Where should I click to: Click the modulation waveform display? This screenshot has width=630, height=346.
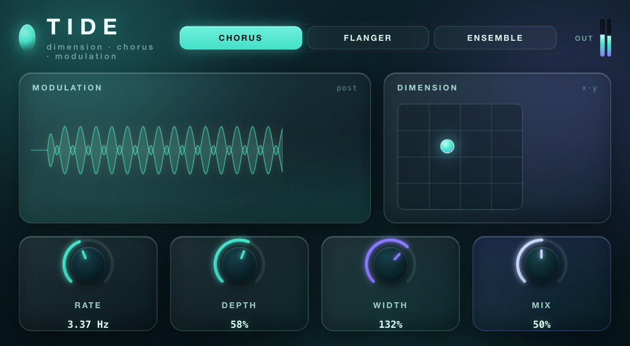tap(157, 150)
